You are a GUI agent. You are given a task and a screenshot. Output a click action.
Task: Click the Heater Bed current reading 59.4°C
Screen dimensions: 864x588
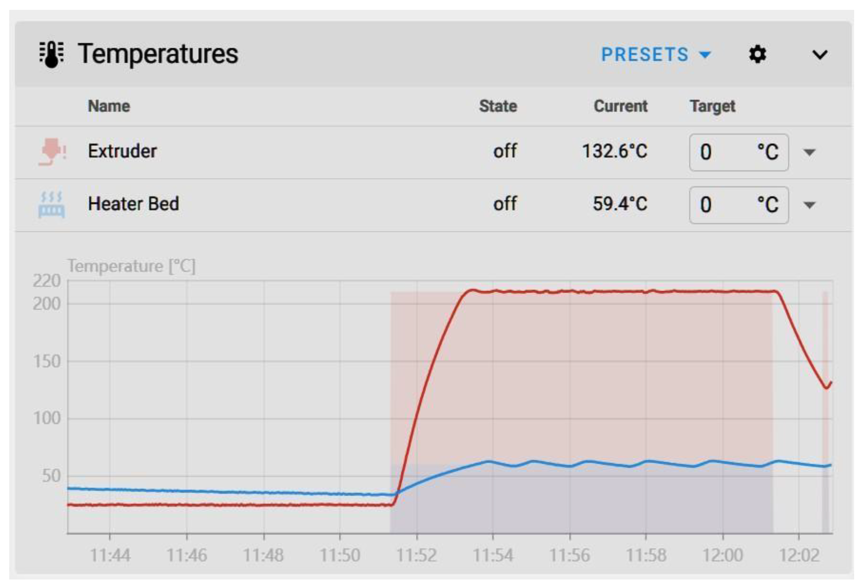620,204
